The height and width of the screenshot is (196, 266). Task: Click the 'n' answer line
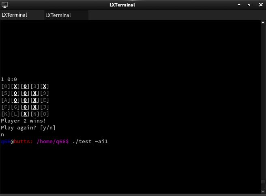2,135
